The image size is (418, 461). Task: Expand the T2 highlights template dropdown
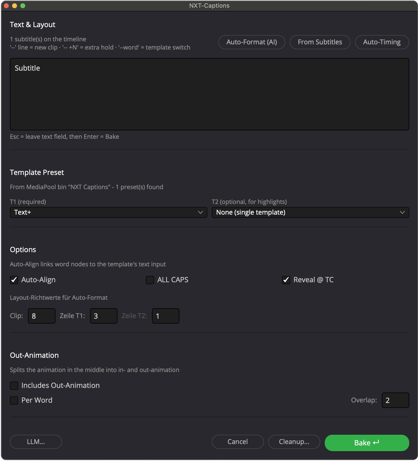(310, 212)
